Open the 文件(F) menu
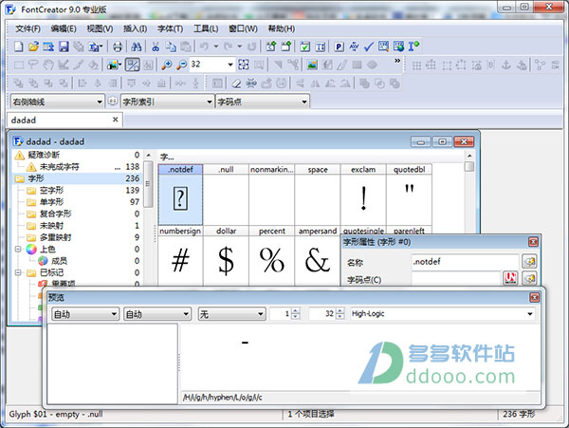 coord(28,28)
